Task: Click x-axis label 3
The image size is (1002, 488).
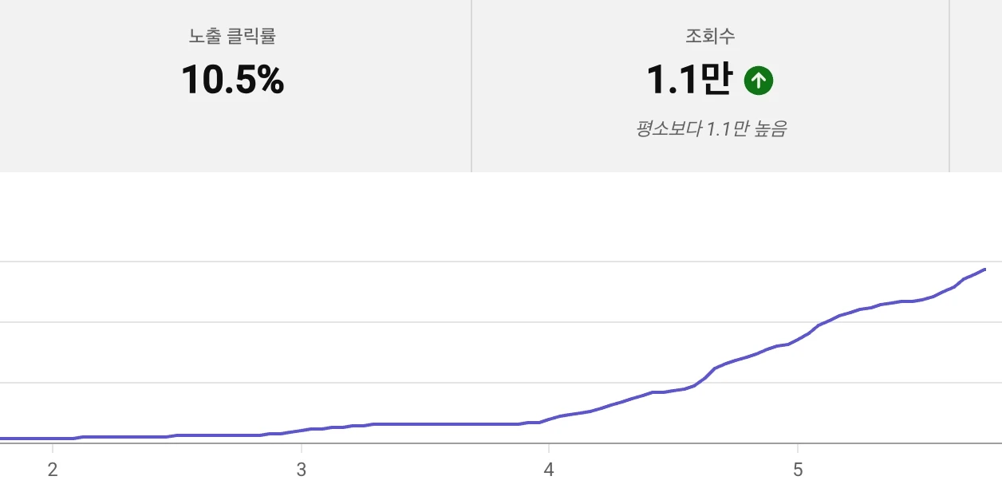Action: click(301, 470)
